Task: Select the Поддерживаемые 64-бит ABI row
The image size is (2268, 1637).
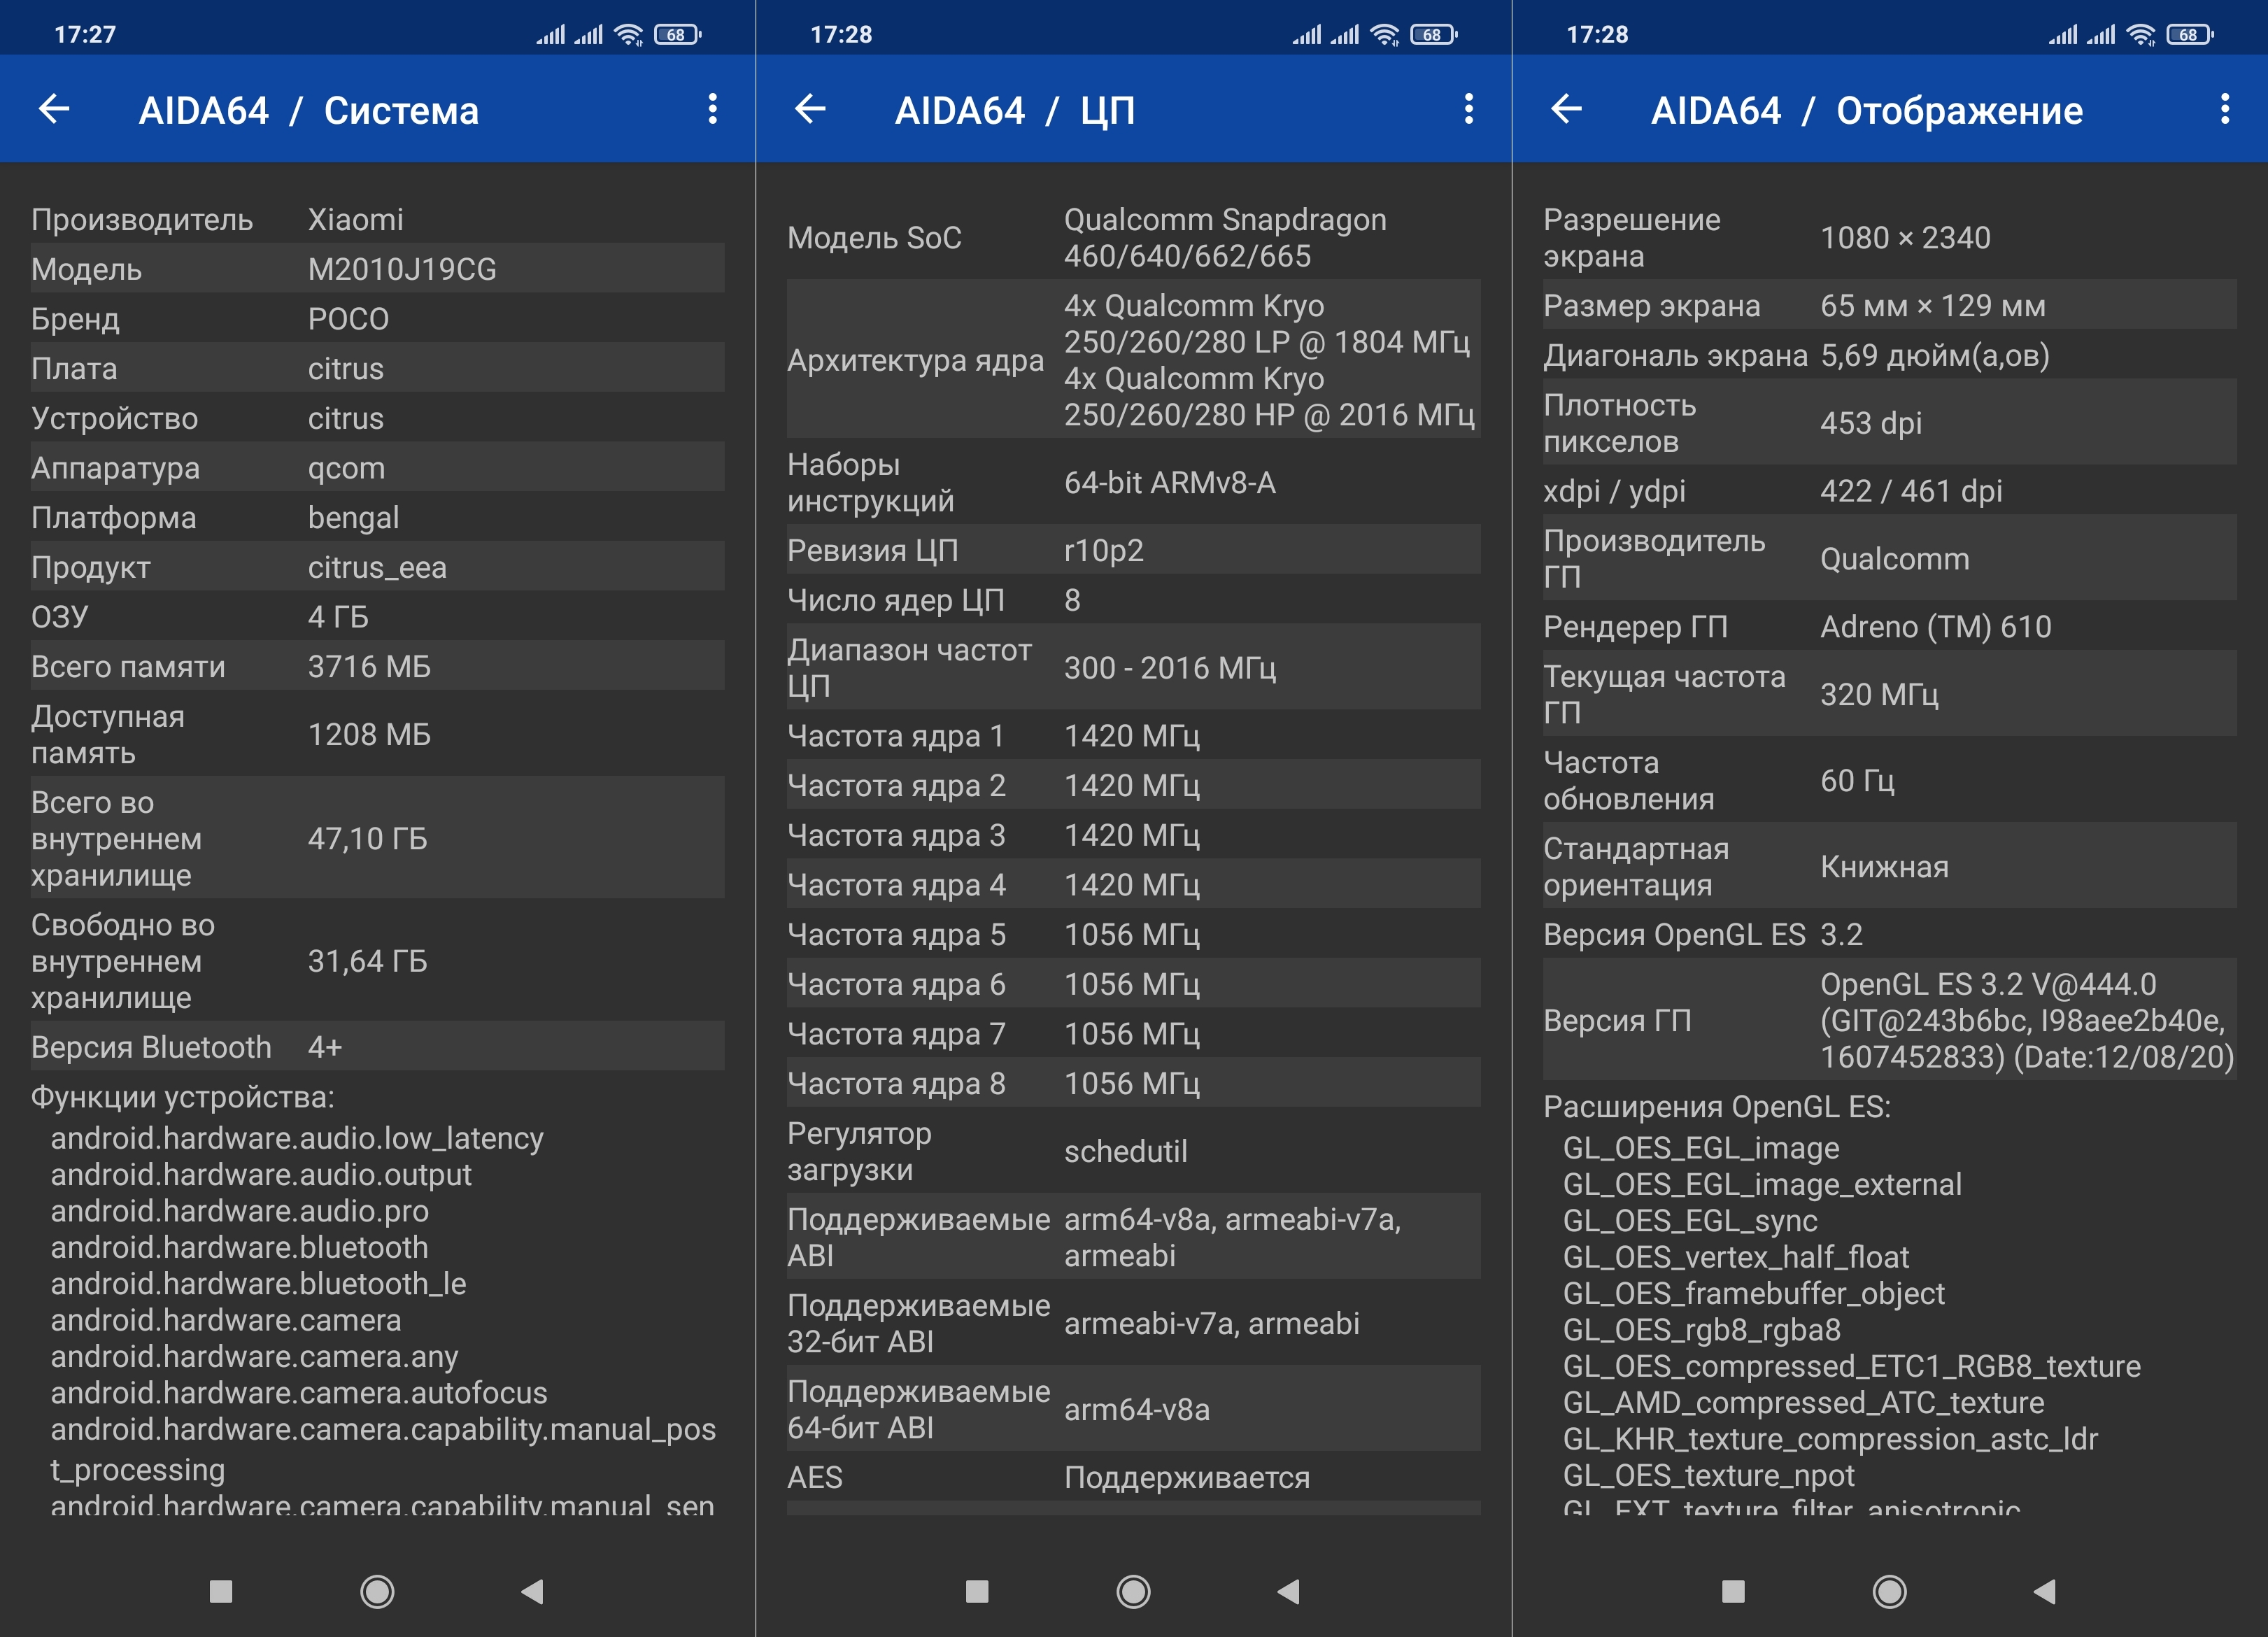Action: click(x=1133, y=1409)
